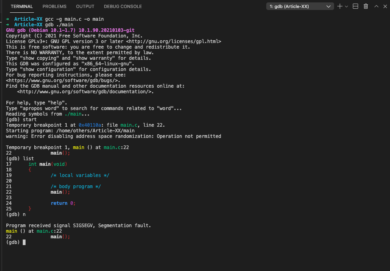Screen dimensions: 390x271
Task: Click the address 0x40110a
Action: coord(90,125)
